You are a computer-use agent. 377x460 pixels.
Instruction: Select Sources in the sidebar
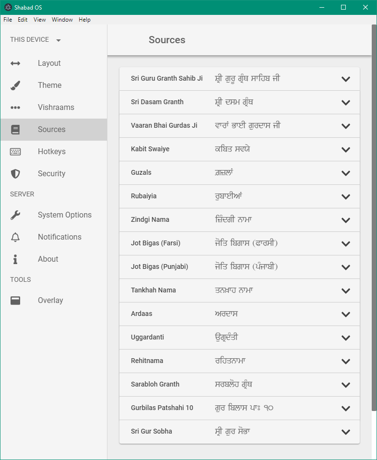pyautogui.click(x=54, y=129)
